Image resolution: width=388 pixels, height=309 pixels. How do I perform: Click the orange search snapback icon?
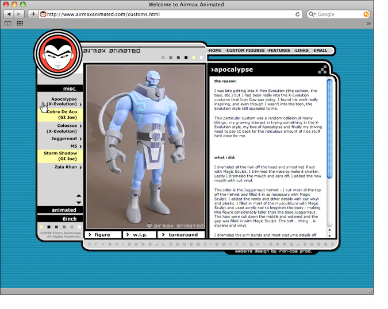point(366,14)
